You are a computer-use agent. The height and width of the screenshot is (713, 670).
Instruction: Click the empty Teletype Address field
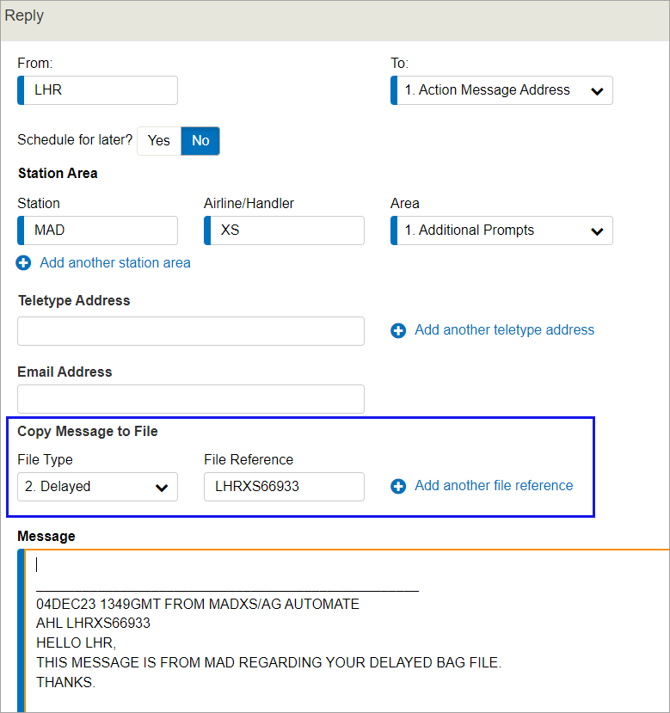click(x=191, y=331)
